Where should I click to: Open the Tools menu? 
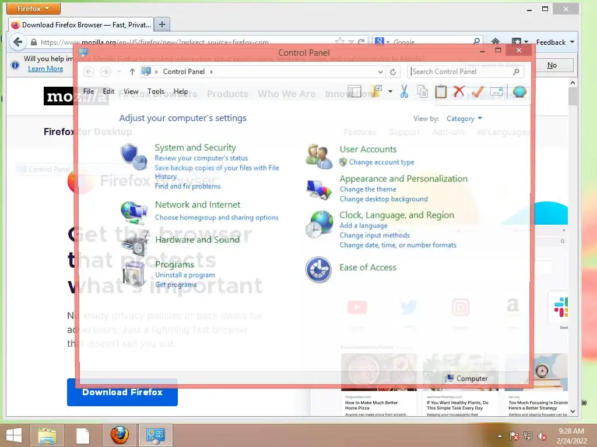(156, 91)
